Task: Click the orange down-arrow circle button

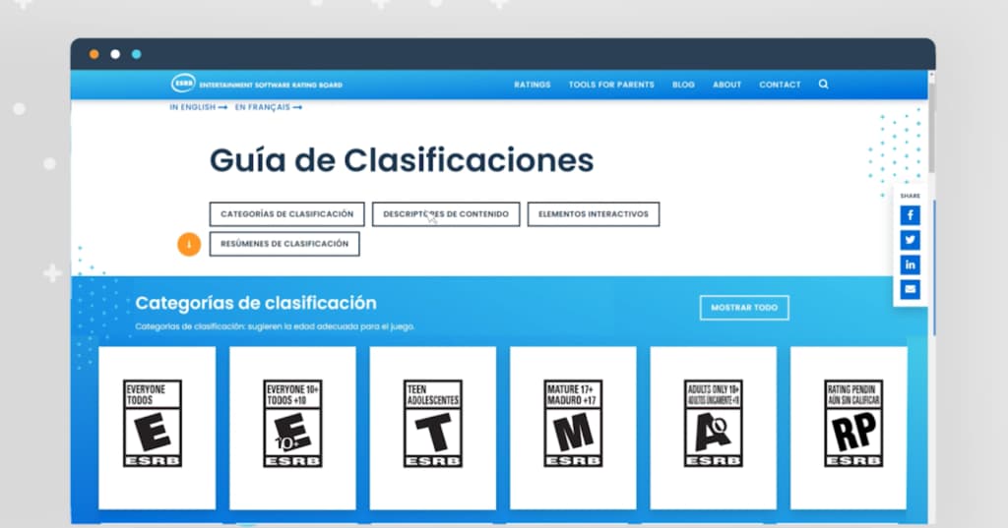Action: coord(189,244)
